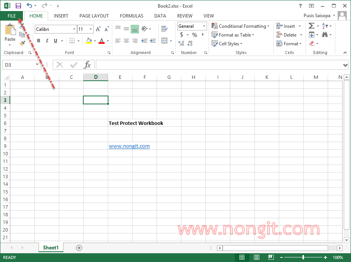Image resolution: width=351 pixels, height=262 pixels.
Task: Switch to Page Layout view in status bar
Action: (257, 257)
